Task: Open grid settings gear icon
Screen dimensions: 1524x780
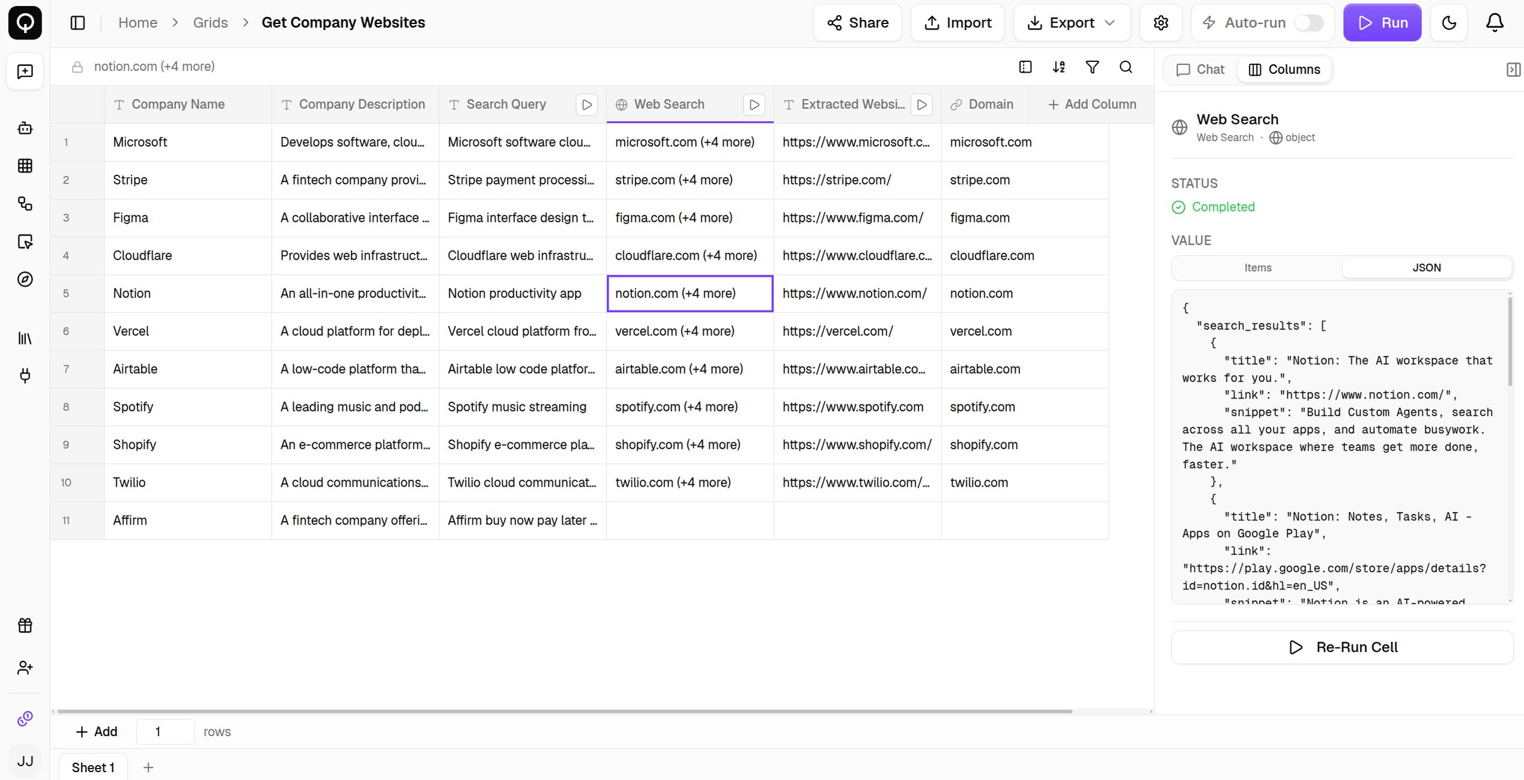Action: (x=1161, y=23)
